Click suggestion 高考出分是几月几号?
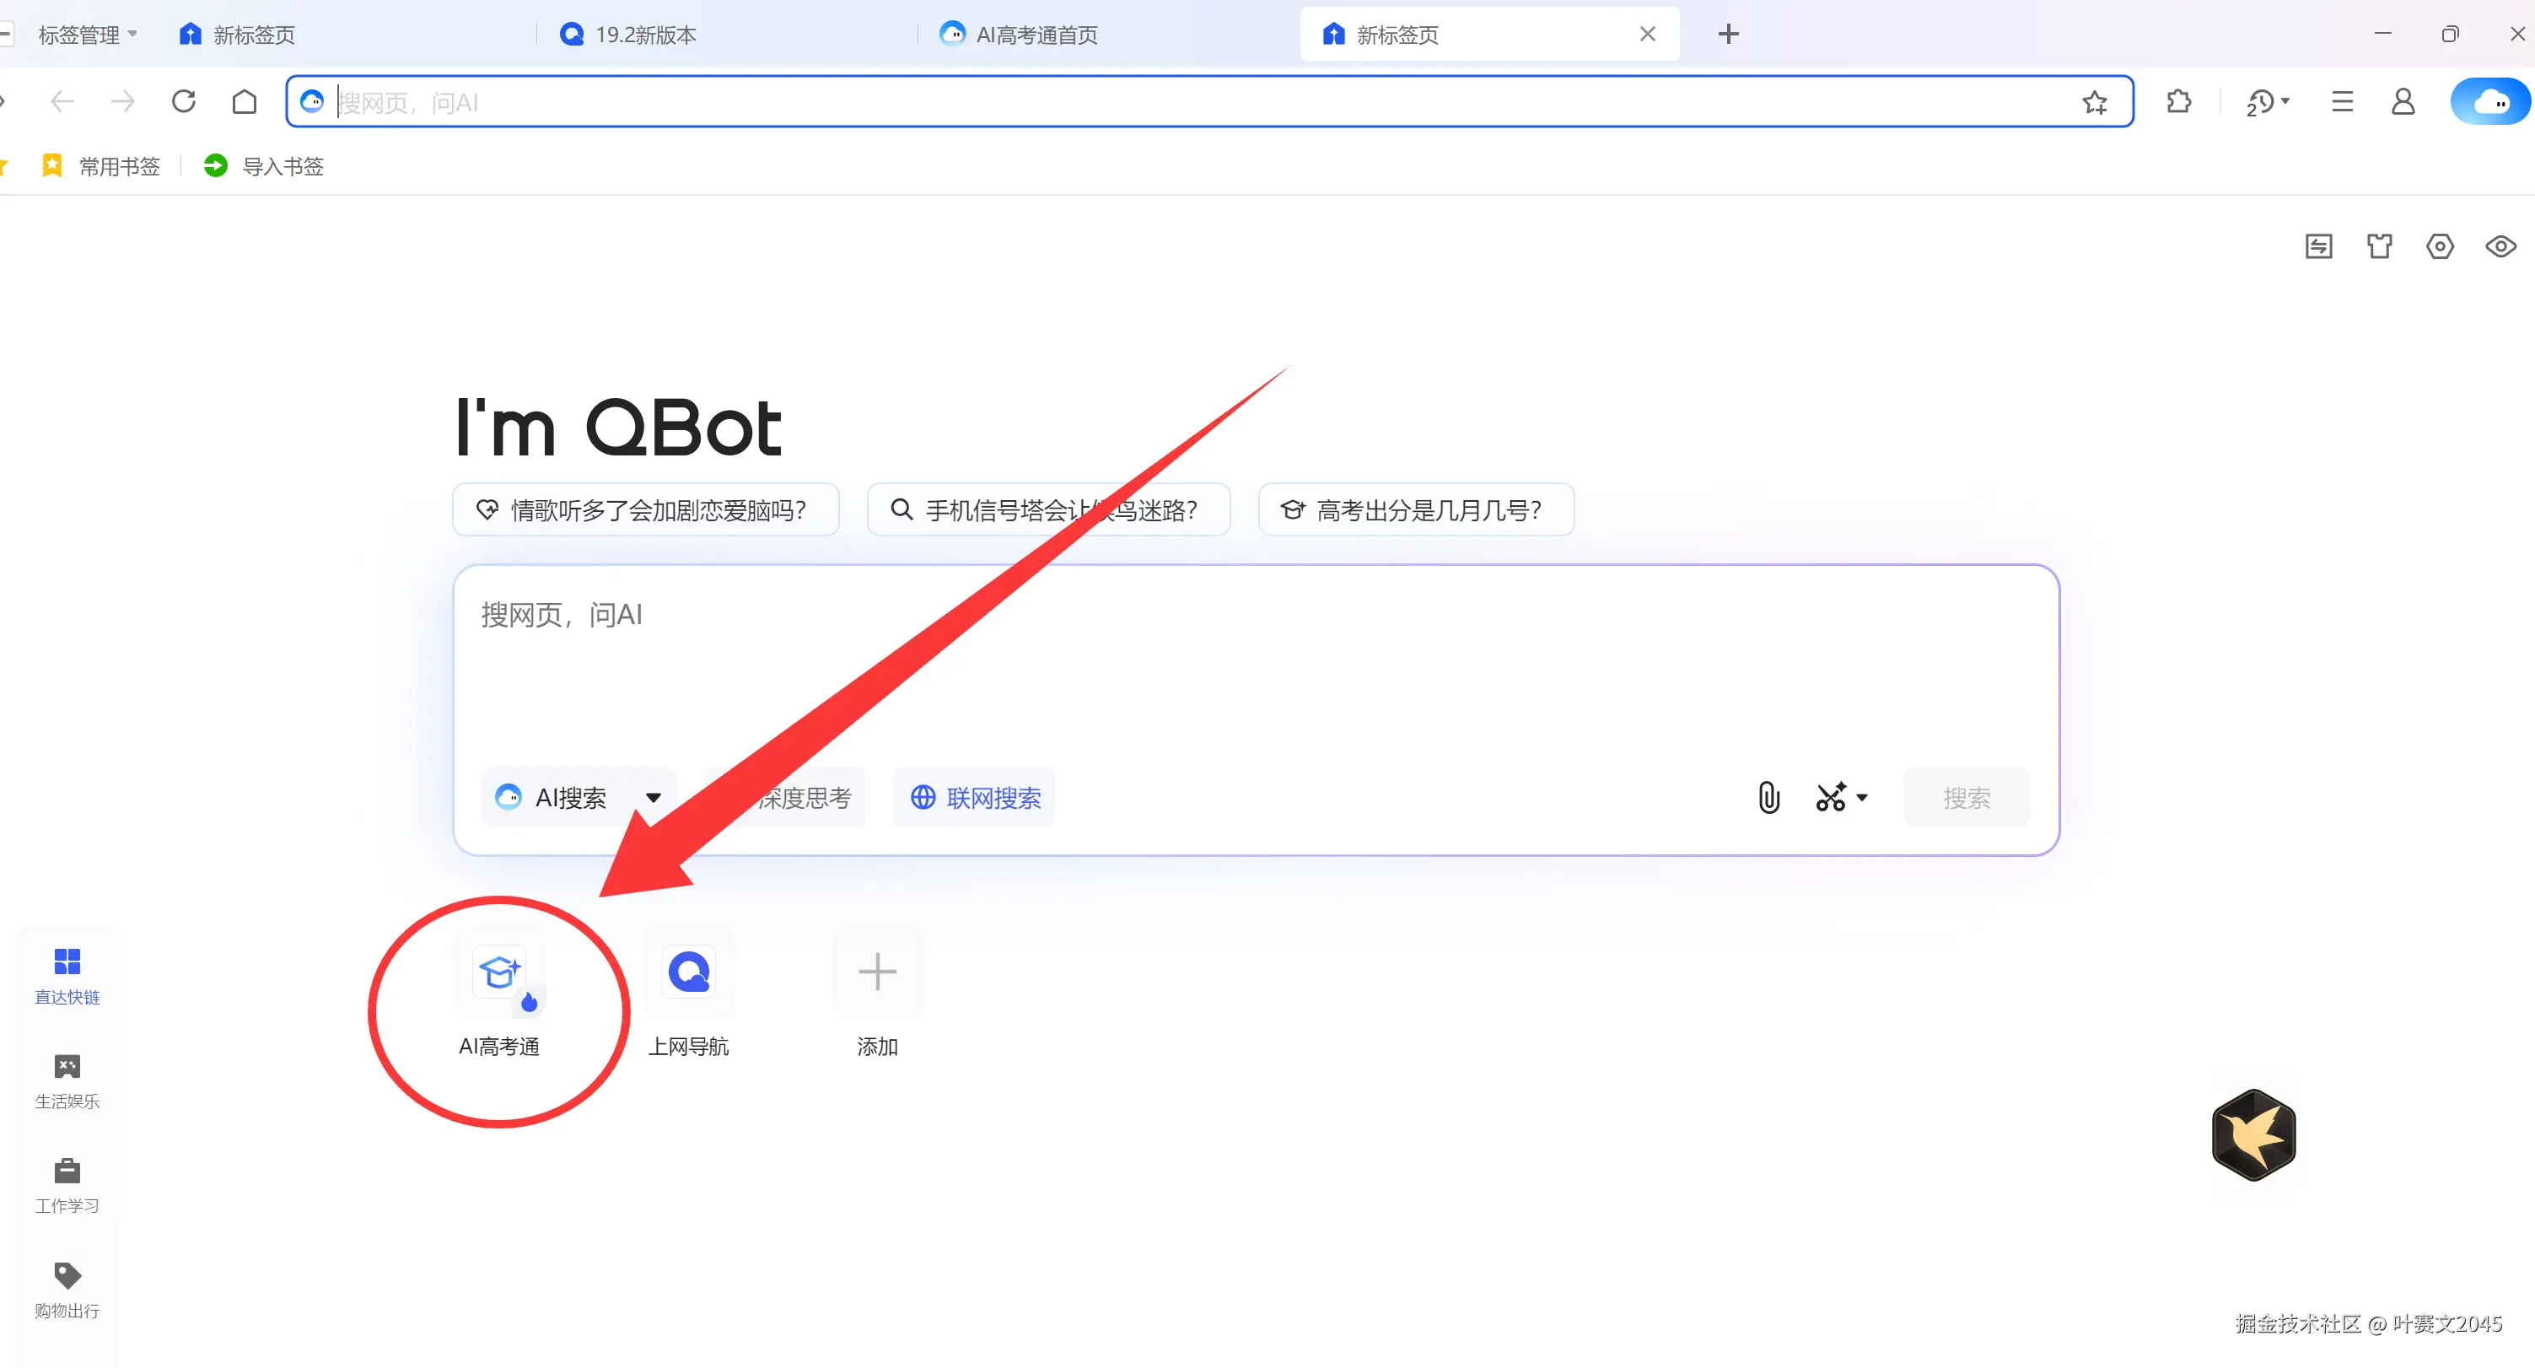The image size is (2535, 1368). [x=1416, y=509]
